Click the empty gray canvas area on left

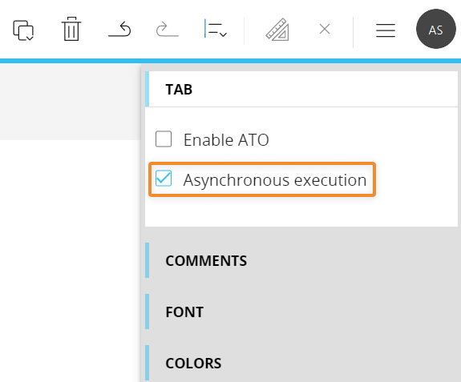pos(71,102)
